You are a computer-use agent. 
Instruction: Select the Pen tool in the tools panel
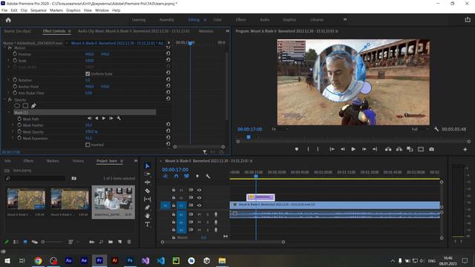click(x=148, y=208)
